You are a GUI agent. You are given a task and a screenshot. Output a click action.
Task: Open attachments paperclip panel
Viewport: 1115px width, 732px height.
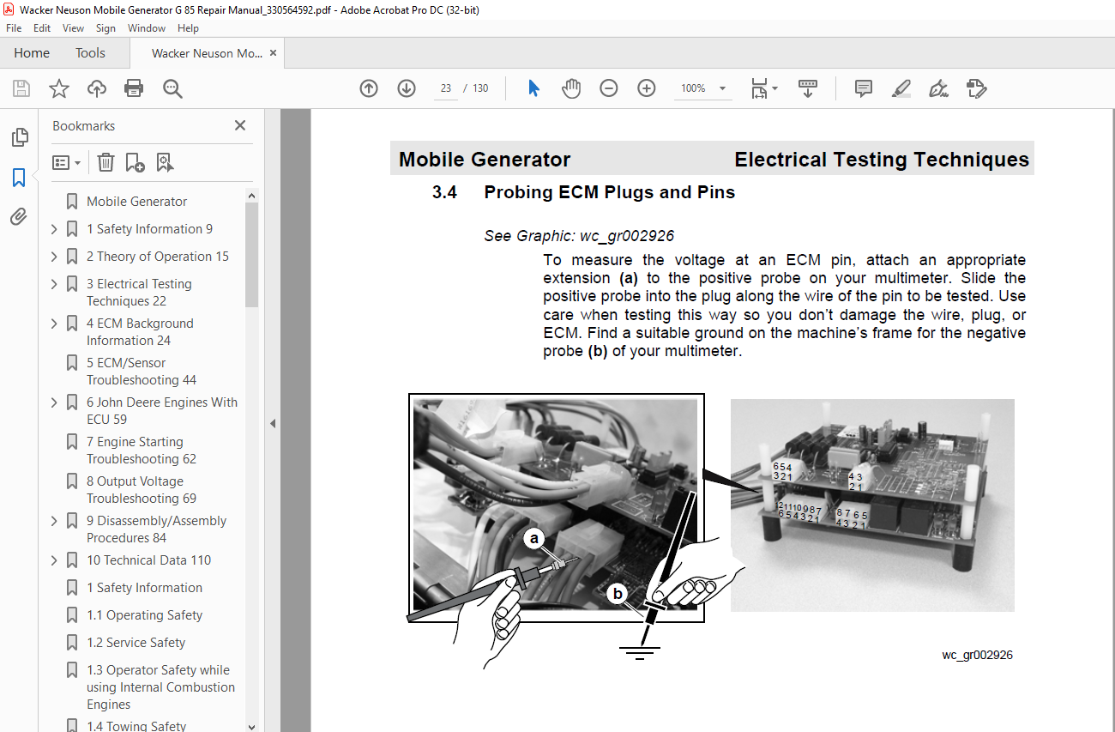[x=19, y=217]
